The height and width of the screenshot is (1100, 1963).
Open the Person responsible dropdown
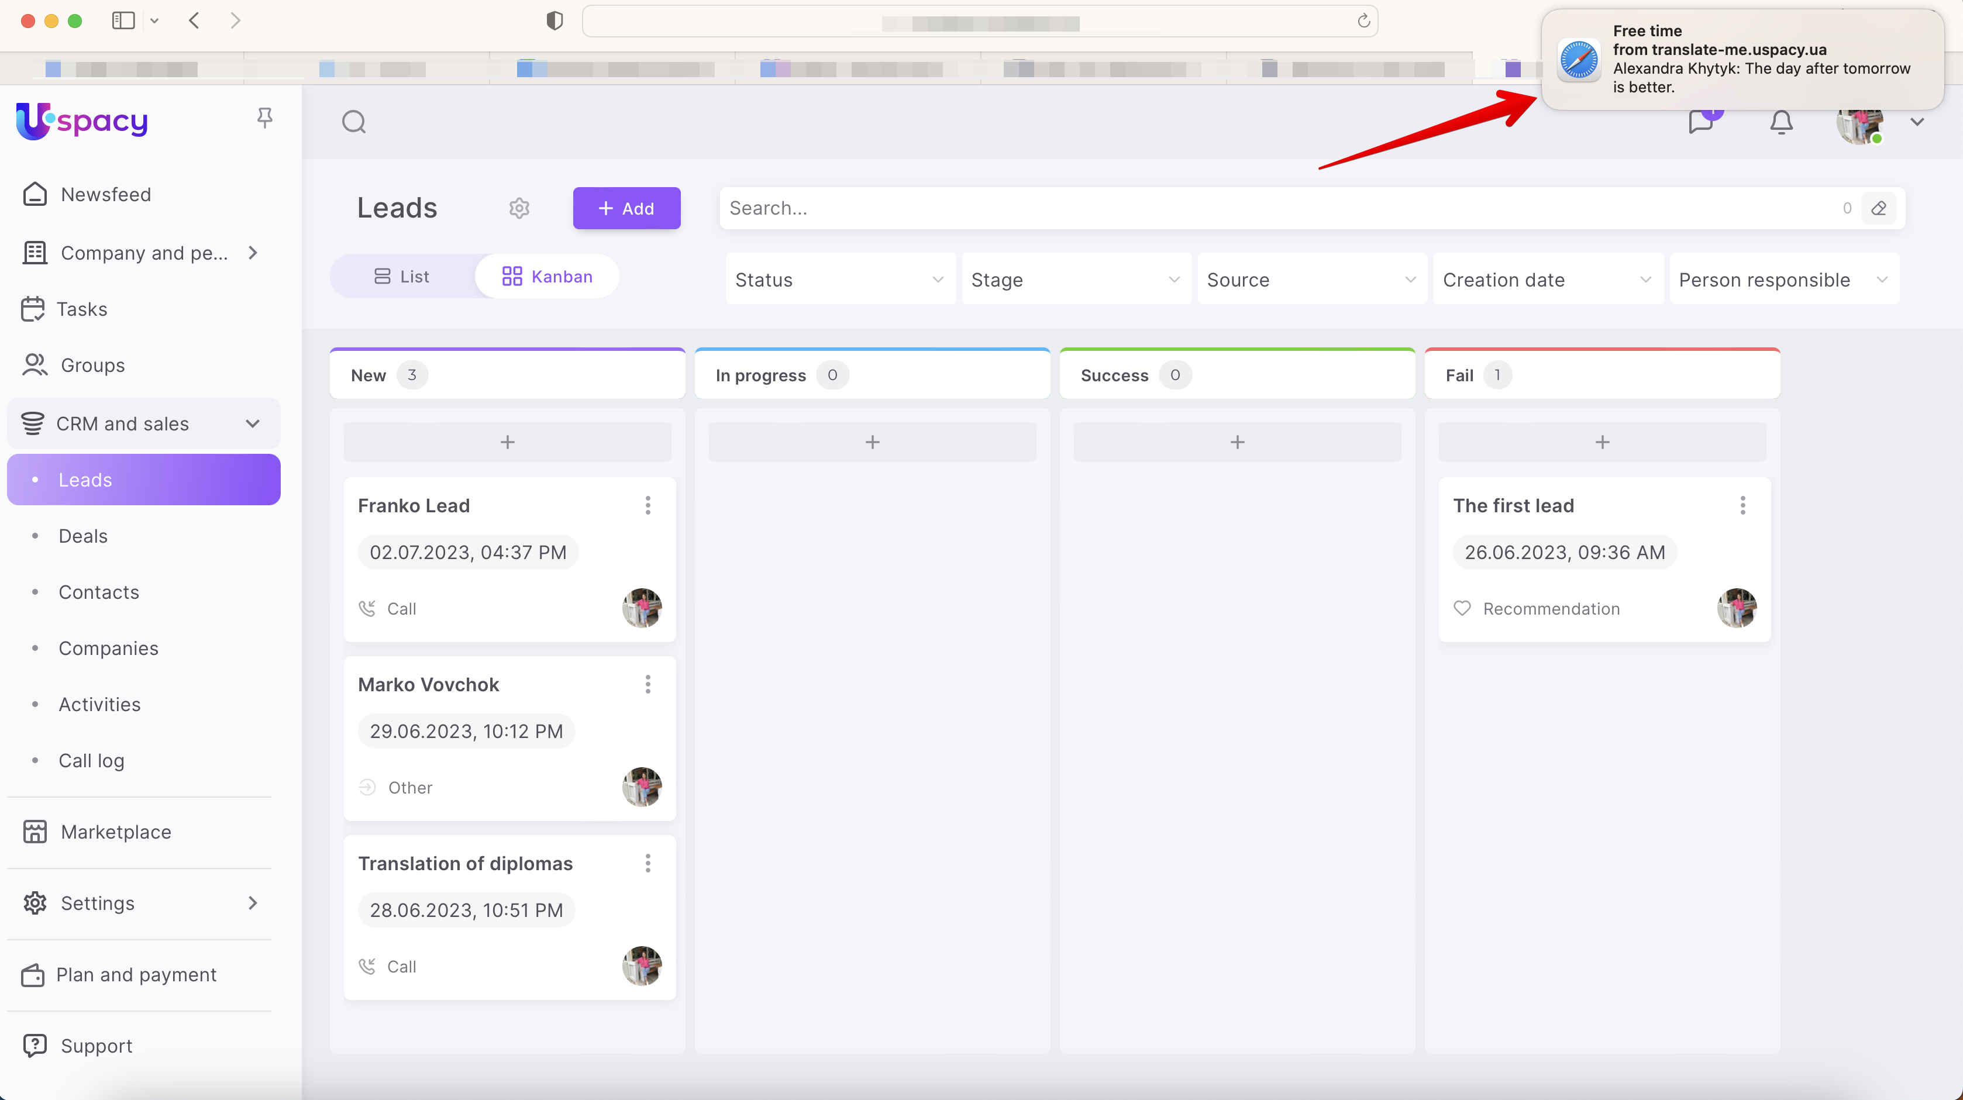point(1783,280)
